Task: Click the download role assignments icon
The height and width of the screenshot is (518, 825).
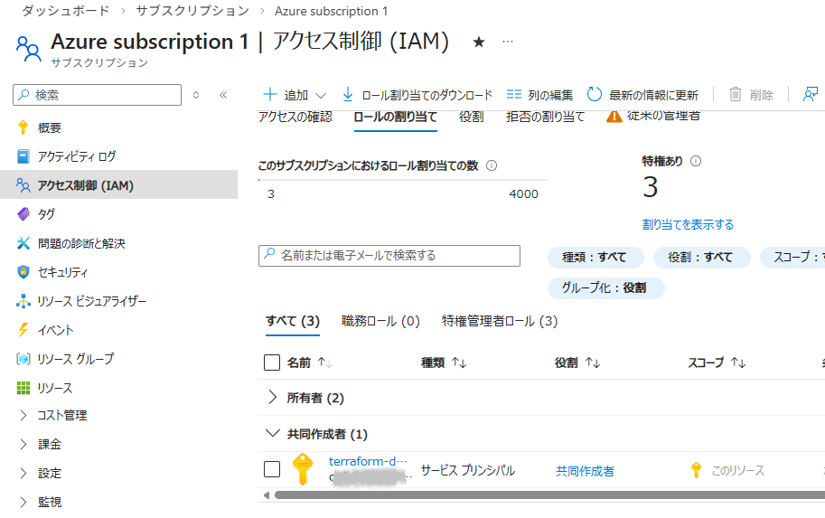Action: click(x=348, y=95)
